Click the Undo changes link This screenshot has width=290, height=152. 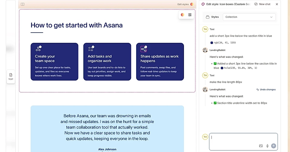point(266,90)
